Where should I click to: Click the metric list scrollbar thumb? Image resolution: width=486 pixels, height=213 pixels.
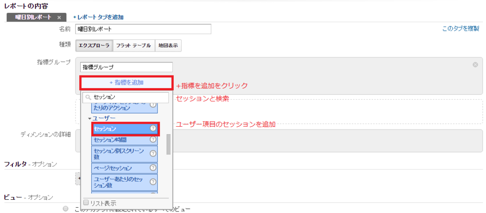[168, 144]
